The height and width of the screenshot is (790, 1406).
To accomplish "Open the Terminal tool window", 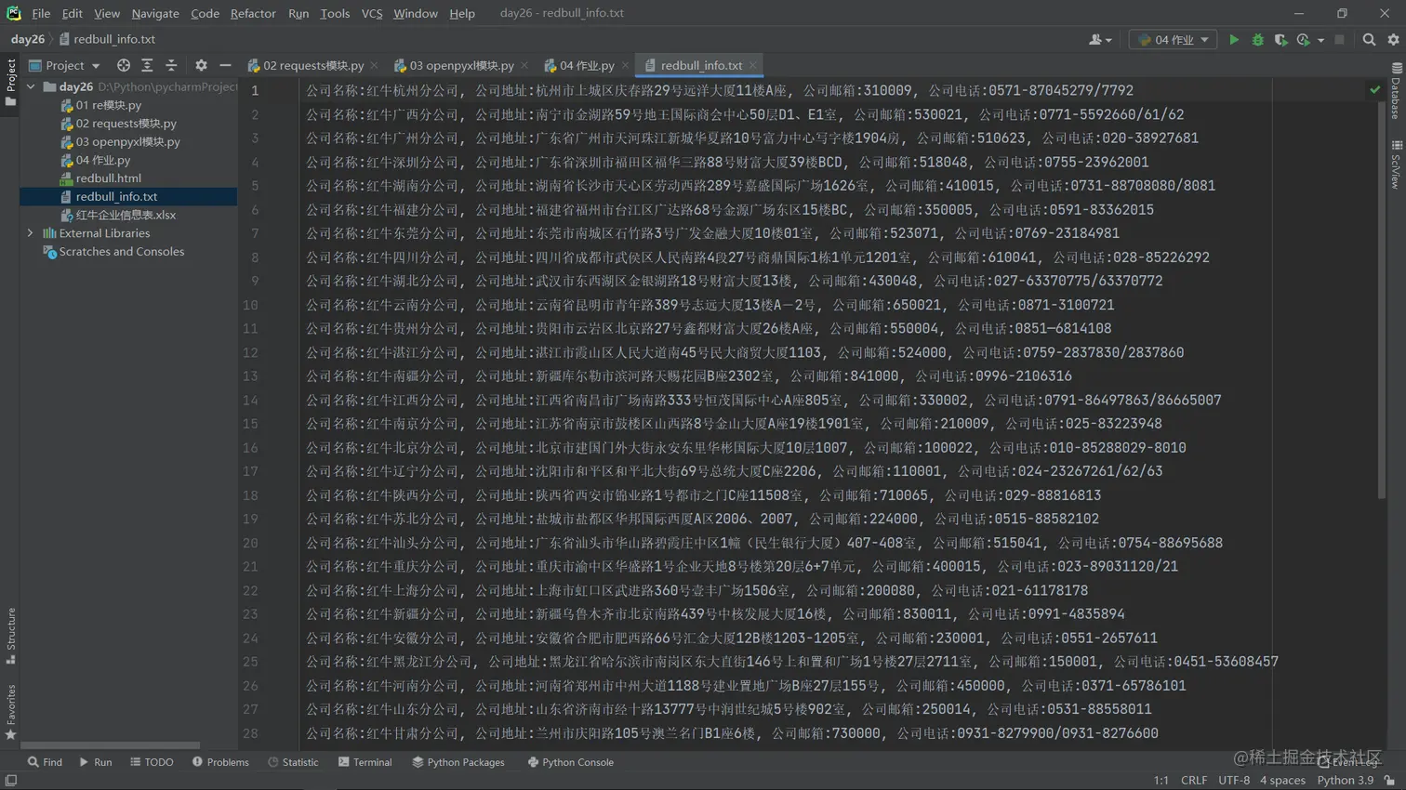I will (365, 762).
